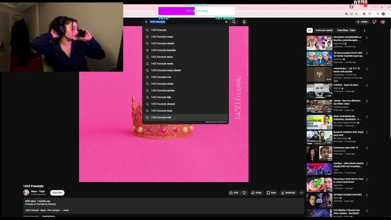Select From your search chip

point(324,30)
